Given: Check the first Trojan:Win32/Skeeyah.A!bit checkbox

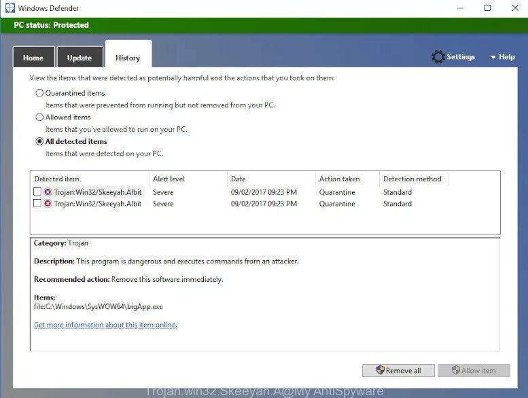Looking at the screenshot, I should click(x=37, y=192).
